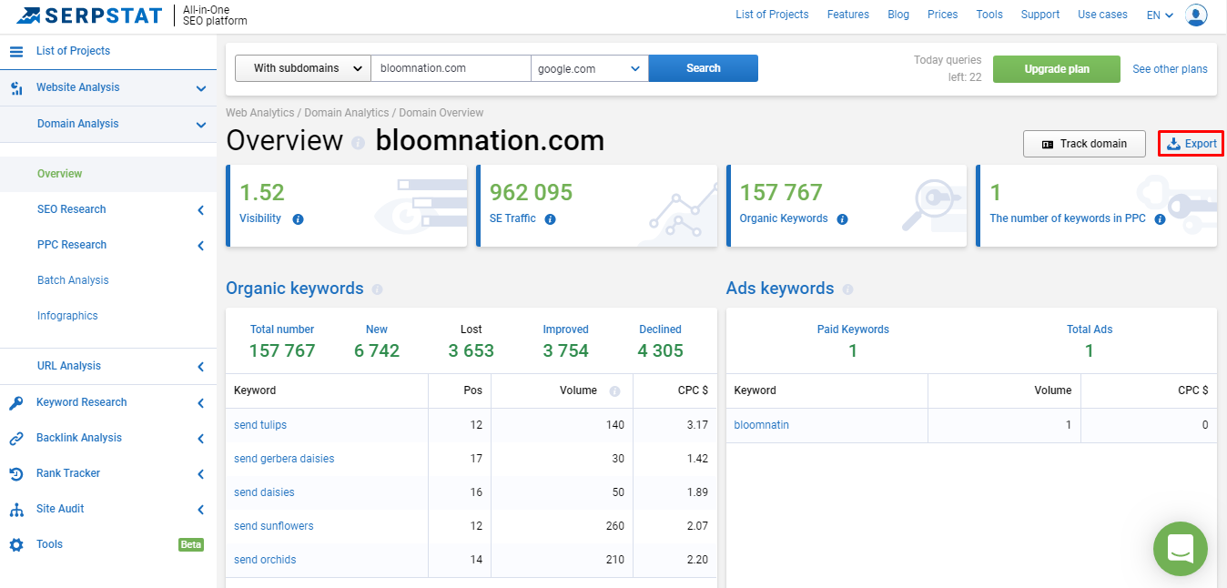Click the Keyword Research key icon

point(16,402)
